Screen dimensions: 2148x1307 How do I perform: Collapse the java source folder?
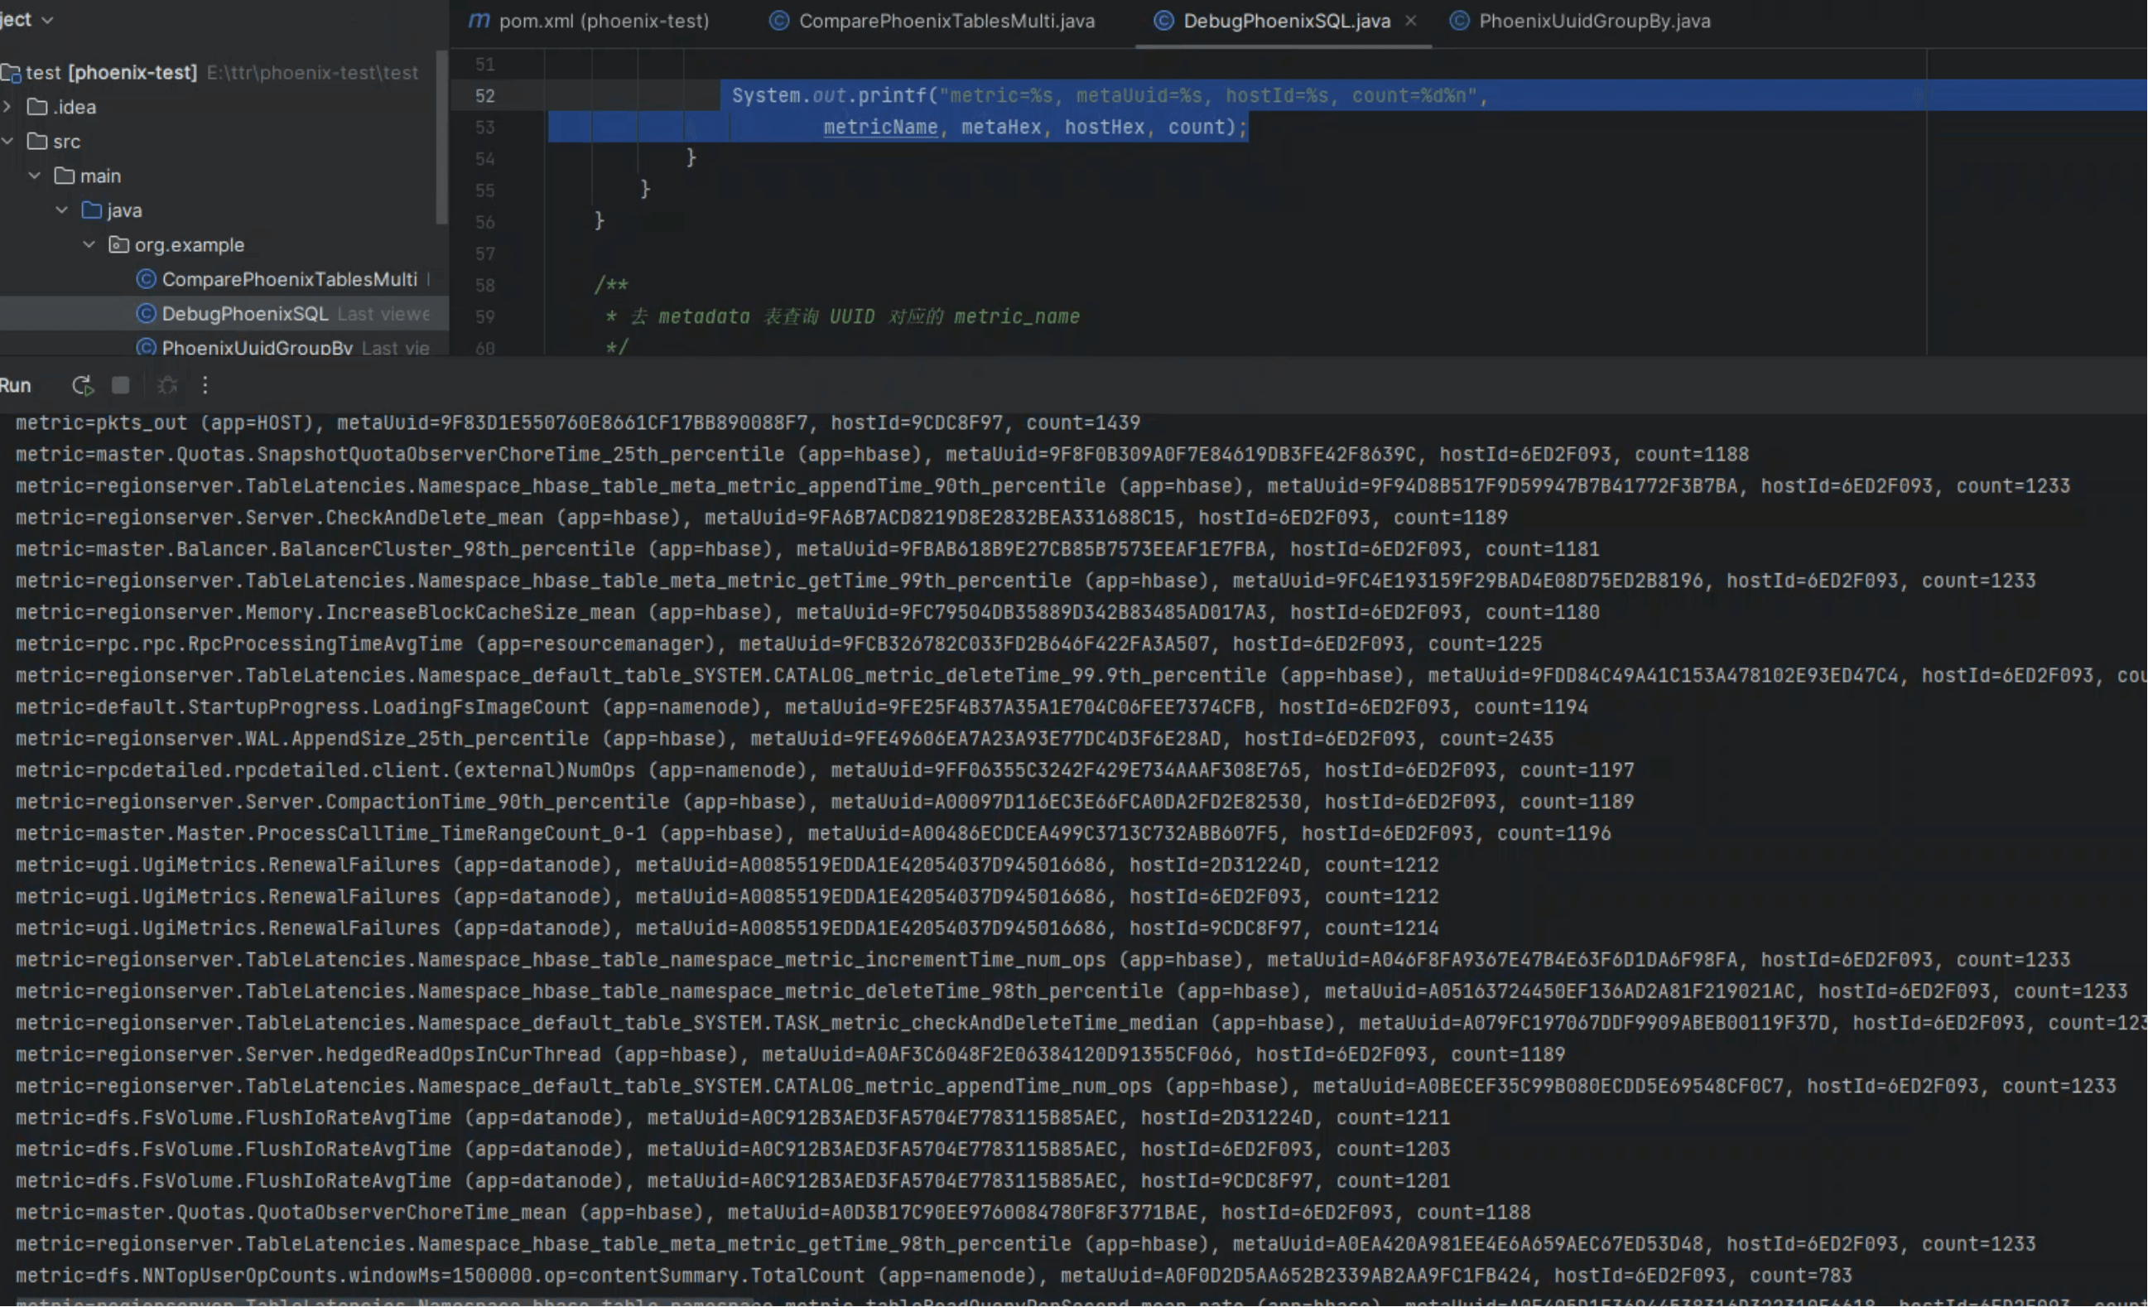click(62, 210)
